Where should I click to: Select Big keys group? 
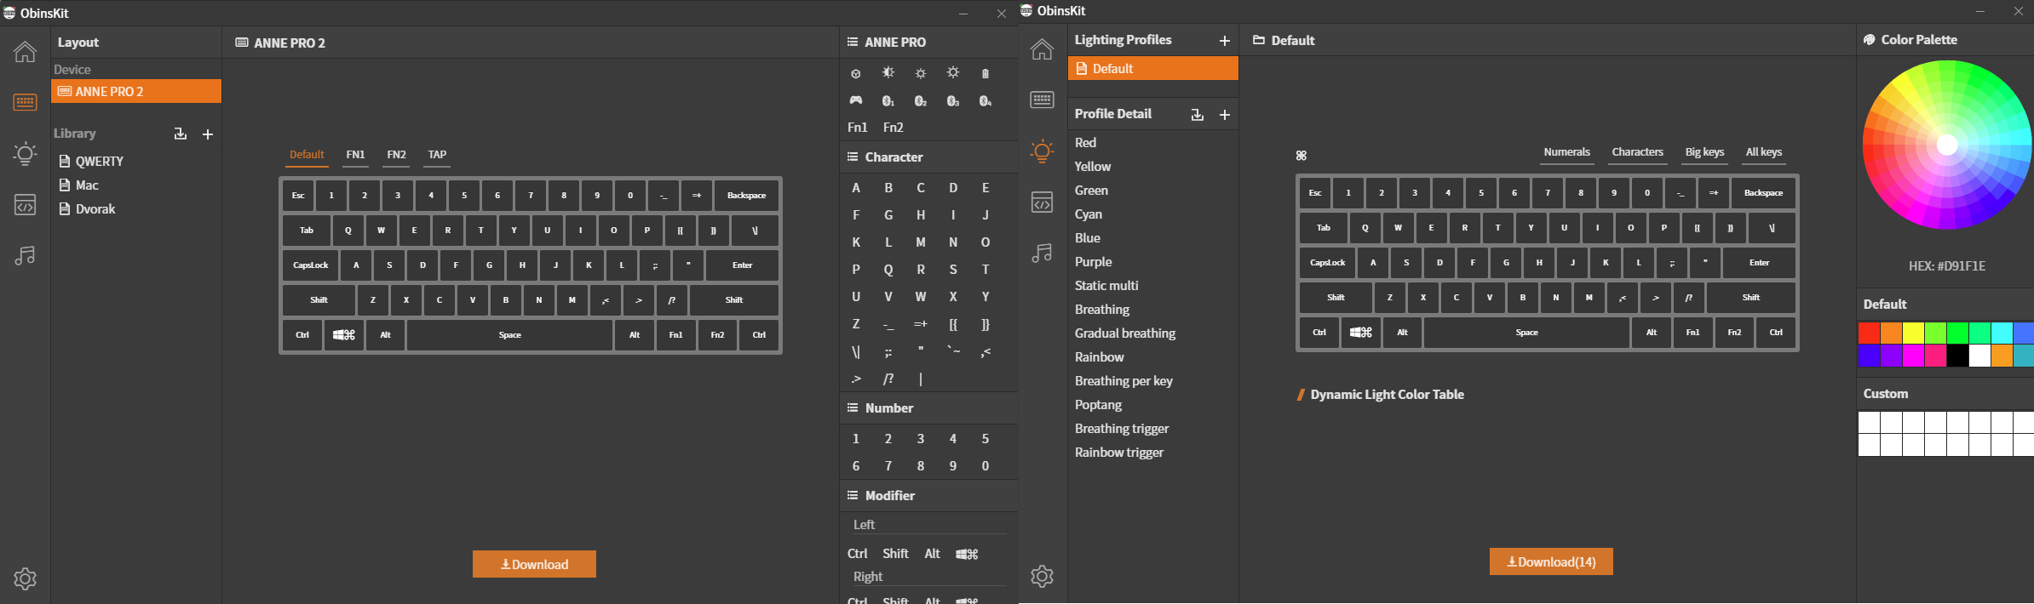click(1704, 152)
